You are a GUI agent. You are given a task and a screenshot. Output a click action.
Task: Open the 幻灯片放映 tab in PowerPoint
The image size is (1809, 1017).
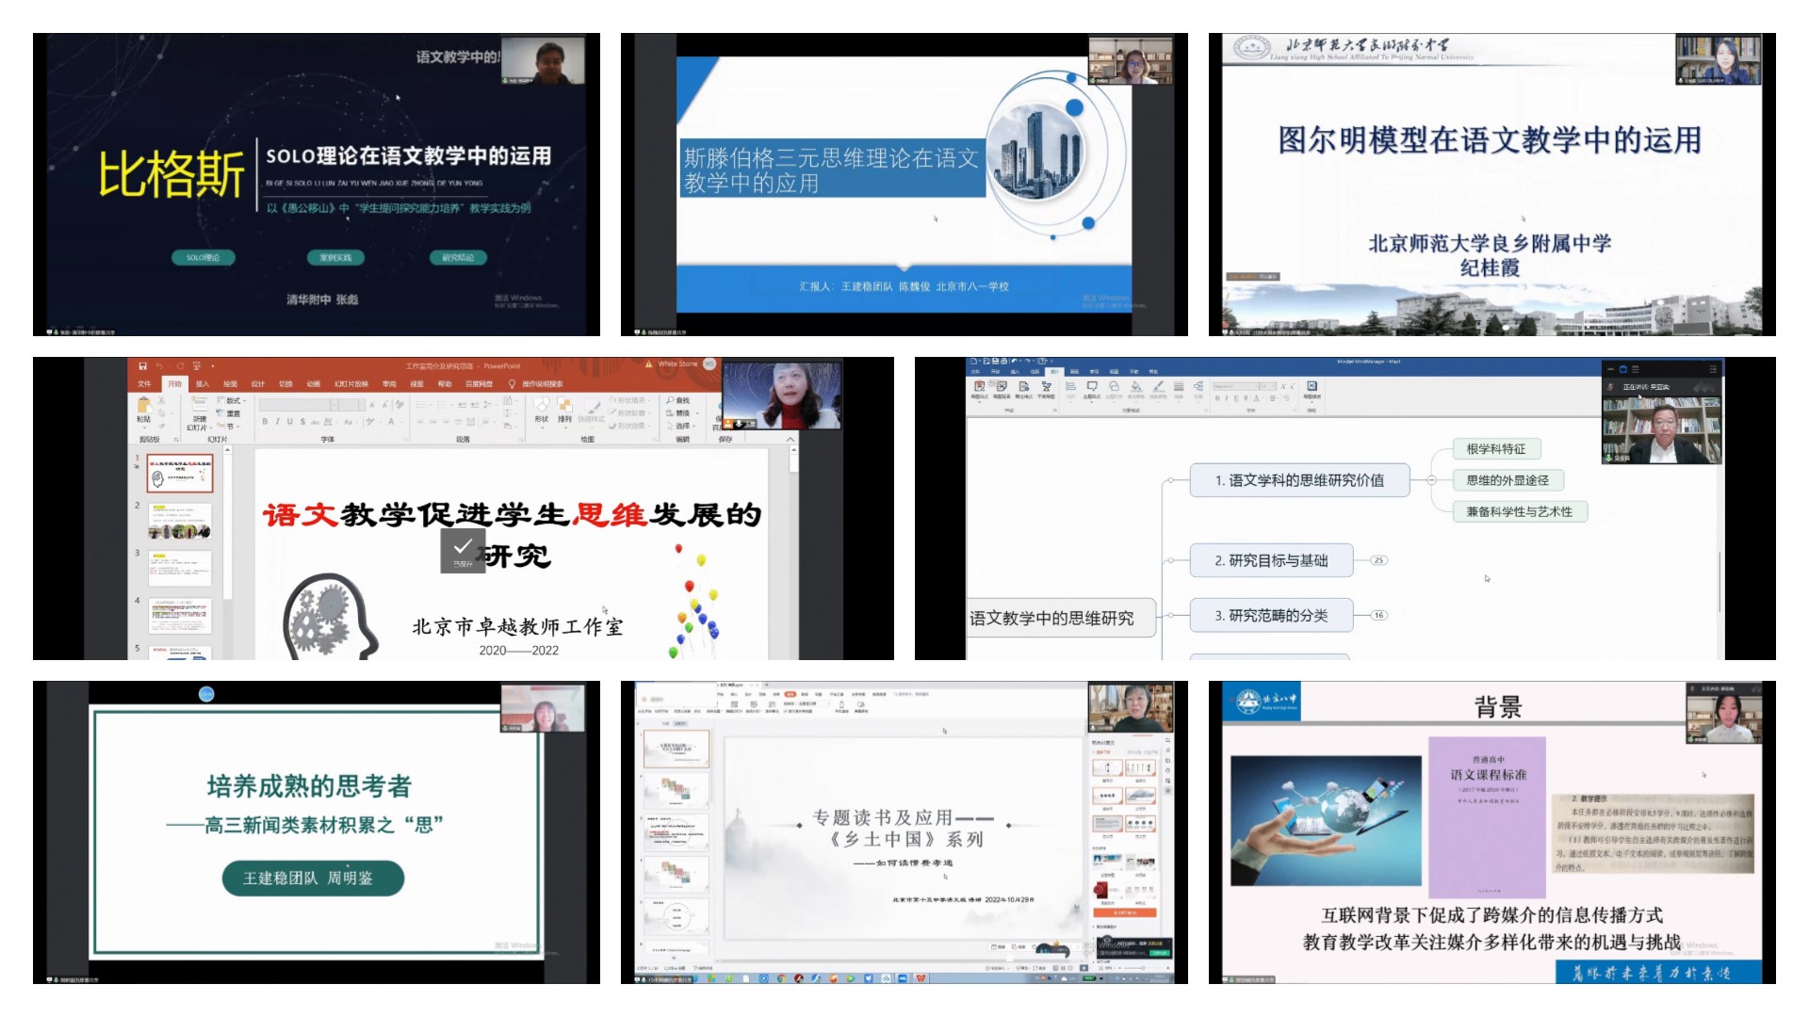[x=350, y=384]
